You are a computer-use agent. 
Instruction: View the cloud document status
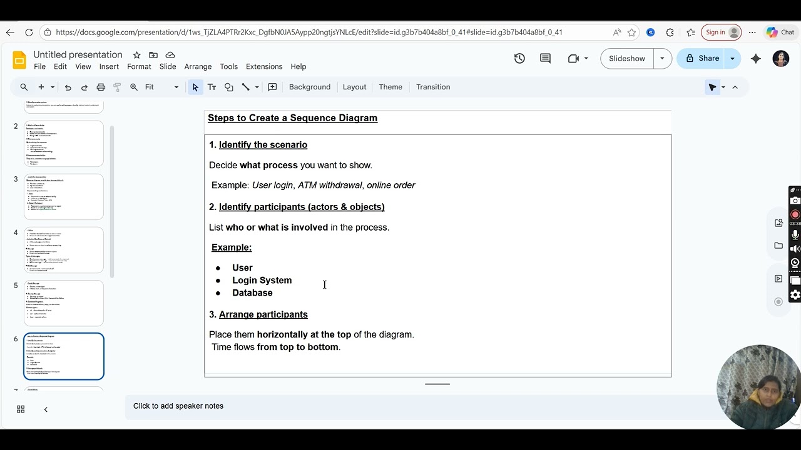tap(170, 55)
